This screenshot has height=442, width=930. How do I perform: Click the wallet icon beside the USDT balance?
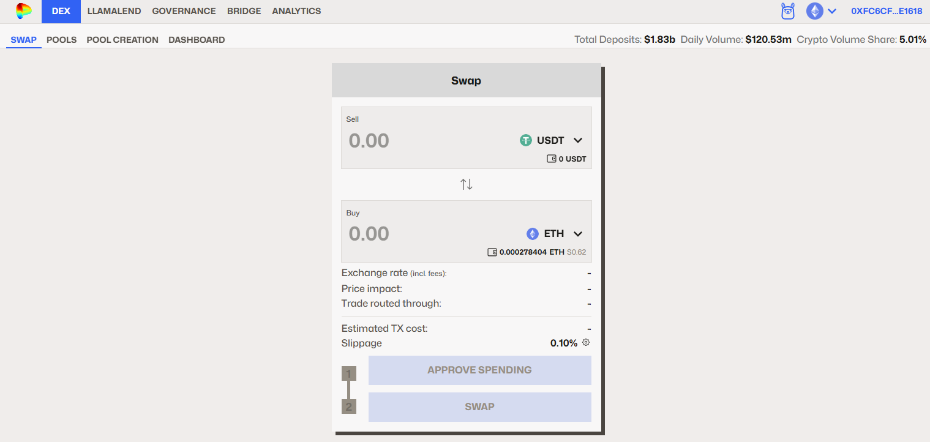(x=551, y=159)
